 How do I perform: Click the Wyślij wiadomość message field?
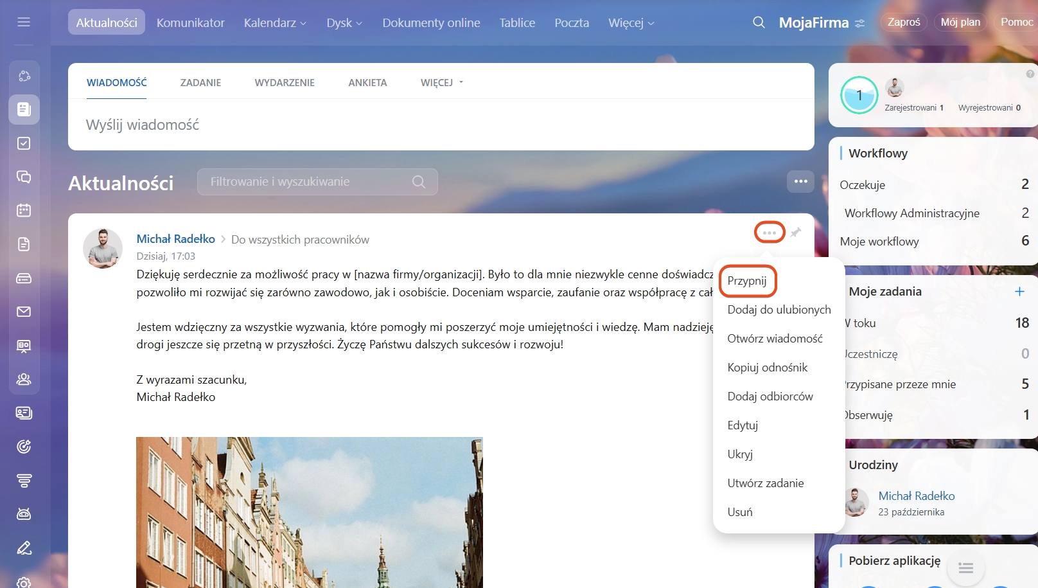pos(441,125)
